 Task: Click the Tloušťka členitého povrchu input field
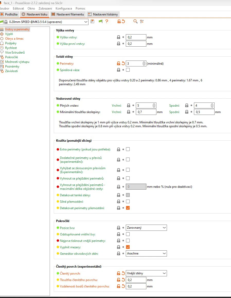click(x=136, y=280)
